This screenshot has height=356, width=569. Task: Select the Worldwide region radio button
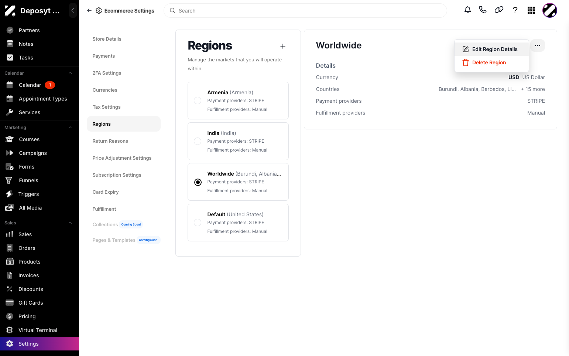198,182
